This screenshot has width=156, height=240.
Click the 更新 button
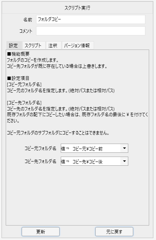pos(41,232)
